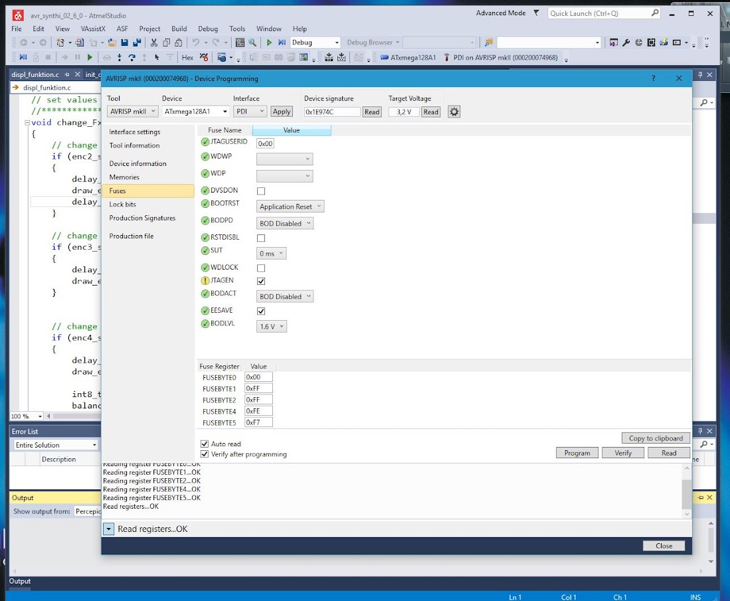Viewport: 730px width, 601px height.
Task: Click the lightning bolt toolbar icon
Action: click(664, 43)
